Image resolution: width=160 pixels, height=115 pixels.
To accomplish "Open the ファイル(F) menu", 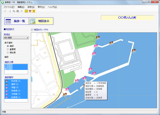I will 9,7.
